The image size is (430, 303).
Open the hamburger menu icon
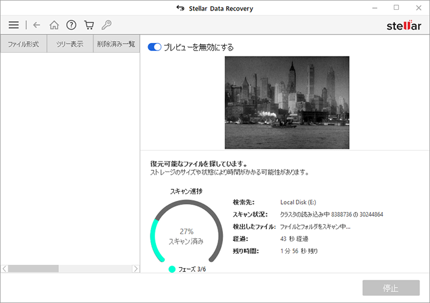[x=14, y=25]
